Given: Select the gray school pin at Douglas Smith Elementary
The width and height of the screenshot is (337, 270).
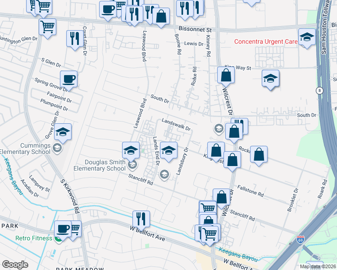Looking at the screenshot, I should 132,165.
